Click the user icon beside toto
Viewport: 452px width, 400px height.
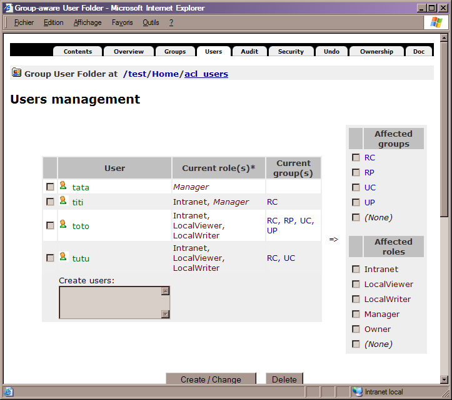click(x=63, y=225)
